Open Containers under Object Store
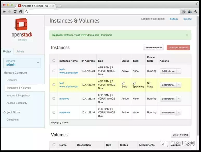This screenshot has height=152, width=201. [12, 120]
